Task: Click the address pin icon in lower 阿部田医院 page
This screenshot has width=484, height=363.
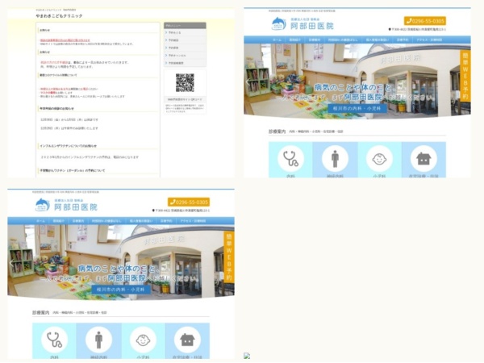Action: pos(153,211)
